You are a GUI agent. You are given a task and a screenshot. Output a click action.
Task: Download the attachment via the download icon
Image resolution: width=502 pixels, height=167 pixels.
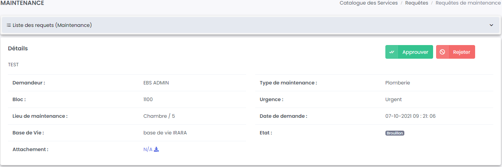pos(156,150)
